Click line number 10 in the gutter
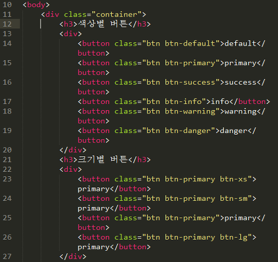 pos(7,4)
